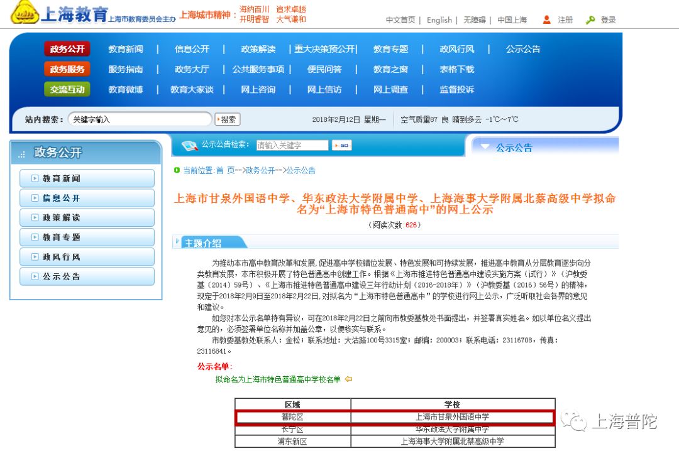Click the yellow arrow icon after 学校名单 link
Screen dimensions: 679x451
[x=348, y=379]
